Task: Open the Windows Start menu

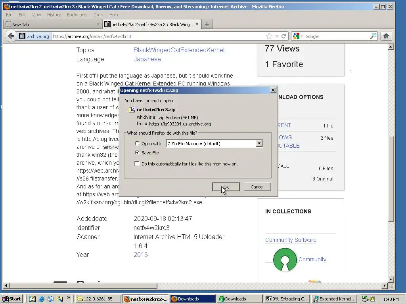Action: pos(12,299)
